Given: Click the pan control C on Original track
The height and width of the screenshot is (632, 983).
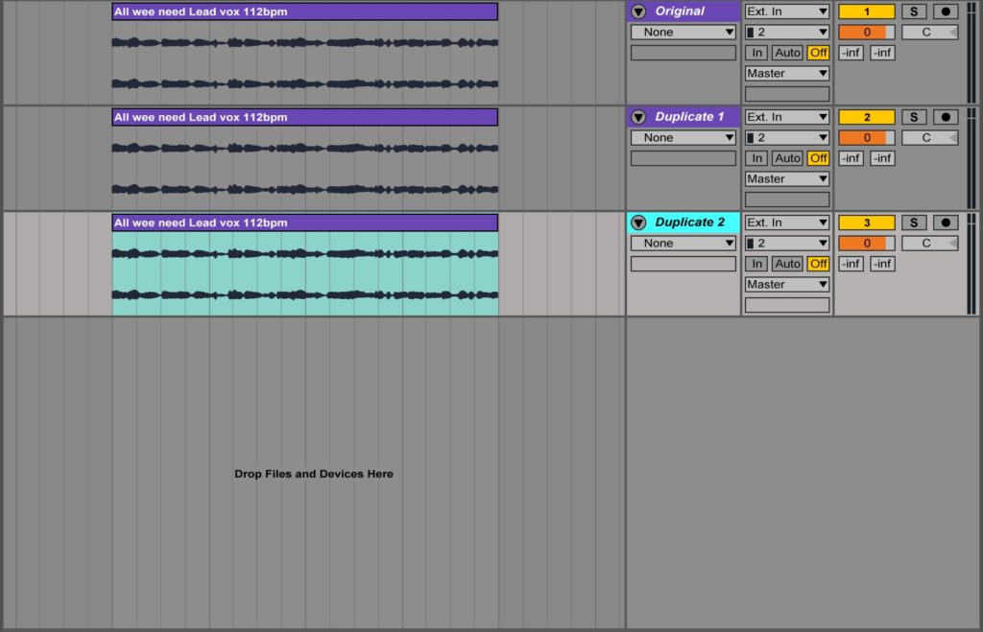Looking at the screenshot, I should (x=929, y=32).
